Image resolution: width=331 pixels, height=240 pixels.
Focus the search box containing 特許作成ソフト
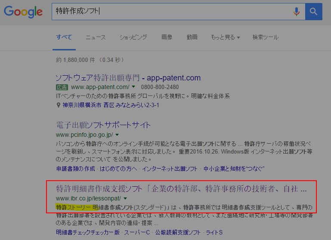click(x=178, y=12)
